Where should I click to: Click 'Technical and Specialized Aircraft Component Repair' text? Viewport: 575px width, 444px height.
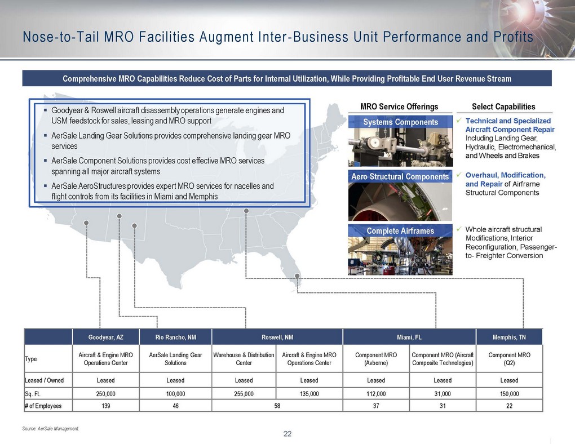[x=510, y=125]
